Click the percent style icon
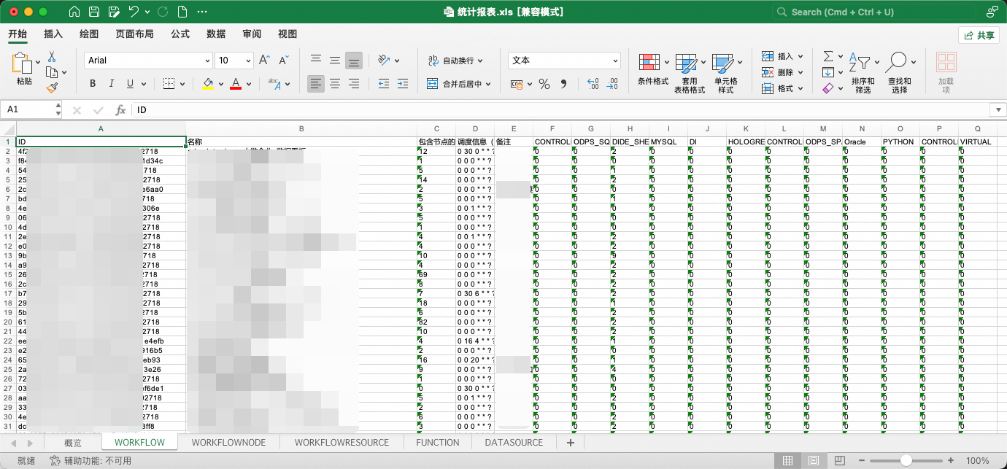 [x=544, y=84]
